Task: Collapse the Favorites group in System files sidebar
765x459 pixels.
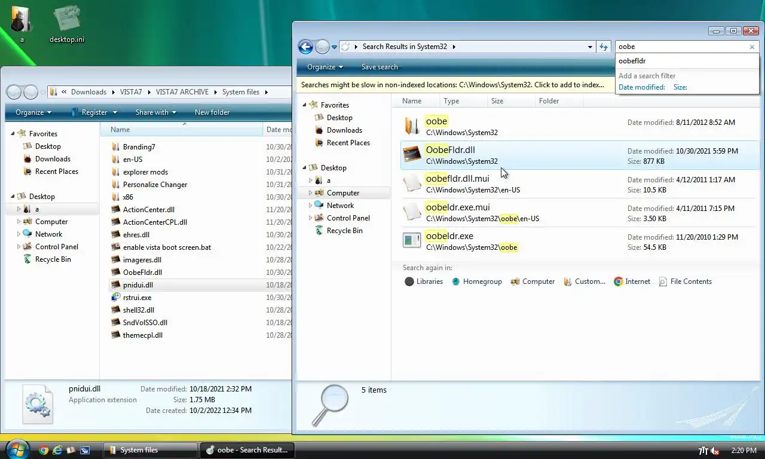Action: click(x=13, y=134)
